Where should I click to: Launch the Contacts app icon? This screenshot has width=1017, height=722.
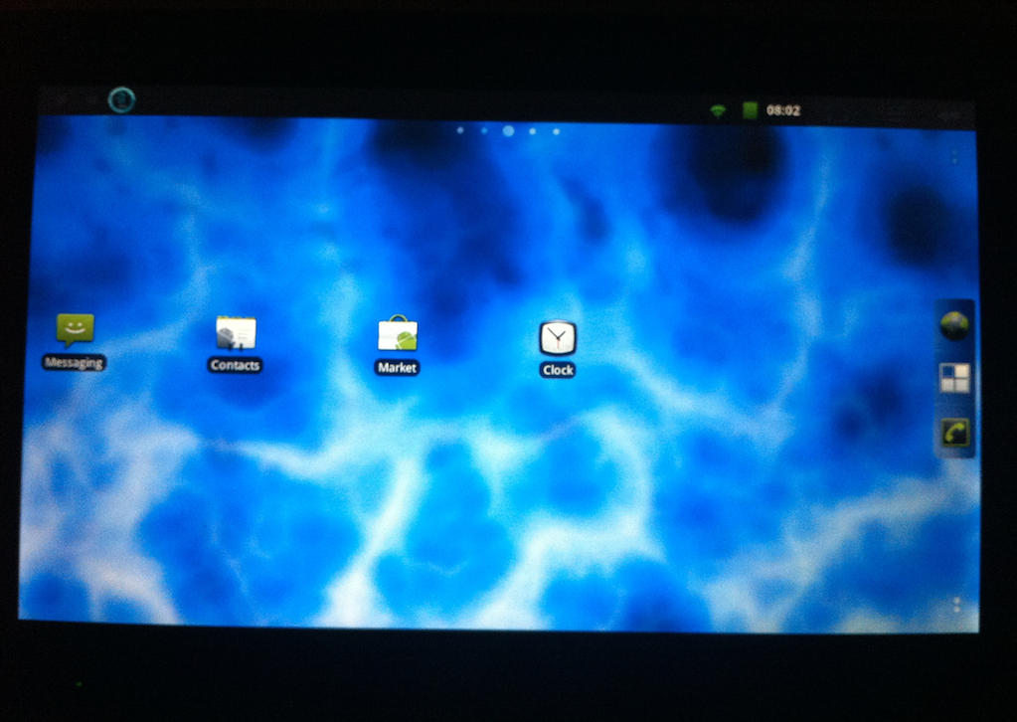(236, 333)
